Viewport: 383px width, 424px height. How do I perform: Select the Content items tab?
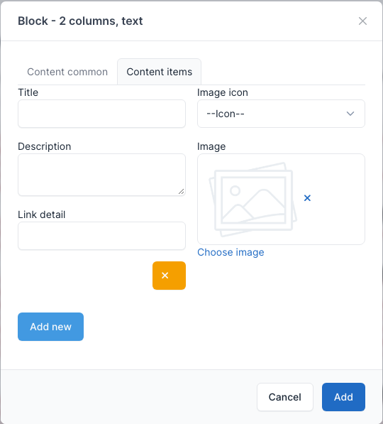[x=160, y=72]
